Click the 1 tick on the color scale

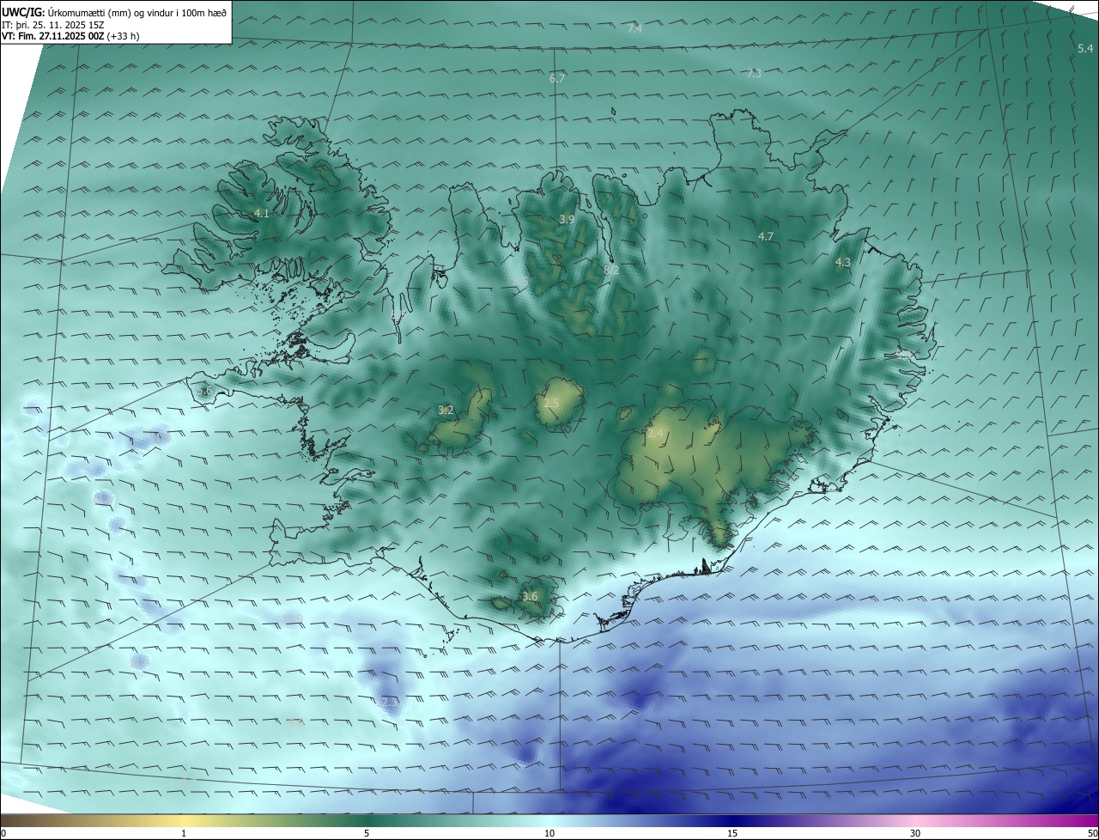[x=184, y=833]
